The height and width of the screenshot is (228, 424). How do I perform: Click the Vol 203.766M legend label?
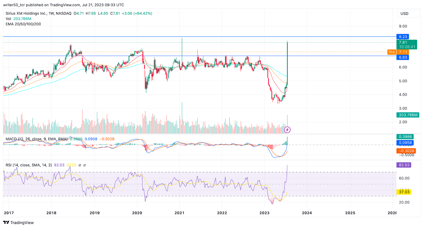point(19,19)
